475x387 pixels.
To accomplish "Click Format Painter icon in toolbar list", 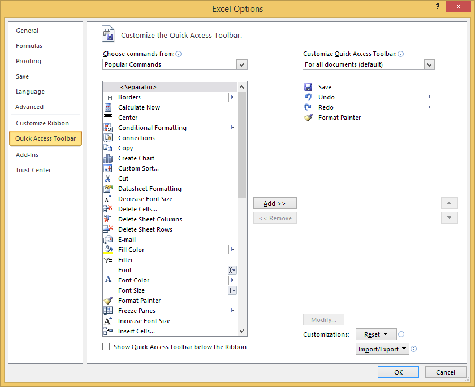I will [x=308, y=118].
